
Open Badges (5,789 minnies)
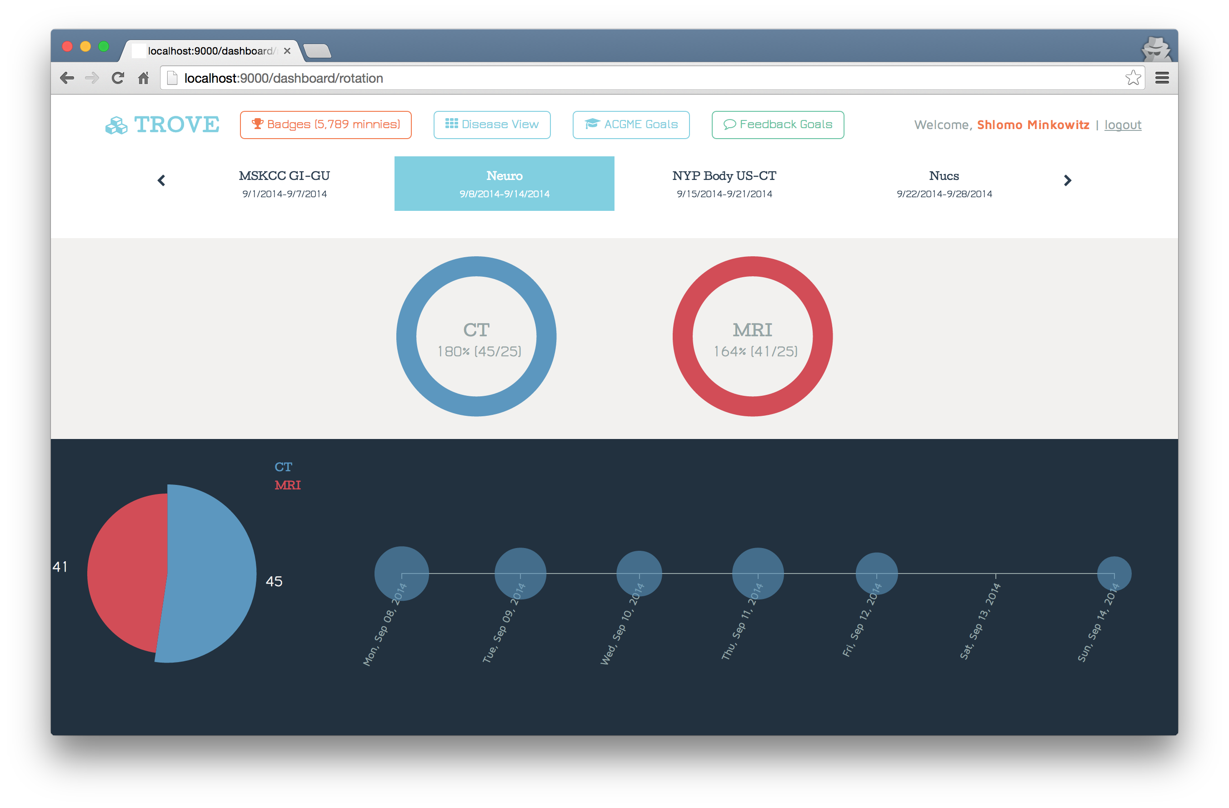coord(325,125)
